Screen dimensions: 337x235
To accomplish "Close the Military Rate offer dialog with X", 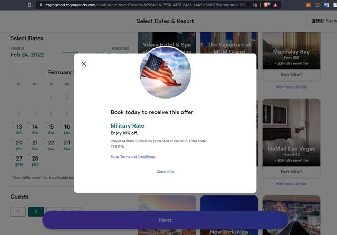I will click(84, 64).
